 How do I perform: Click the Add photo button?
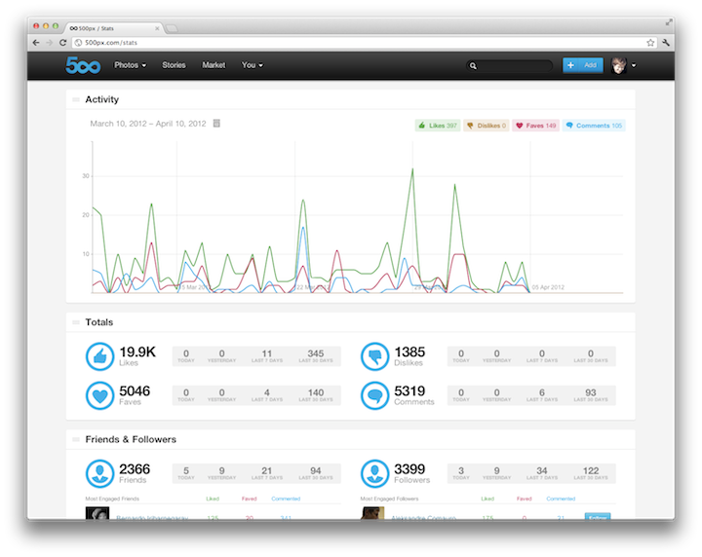tap(583, 65)
